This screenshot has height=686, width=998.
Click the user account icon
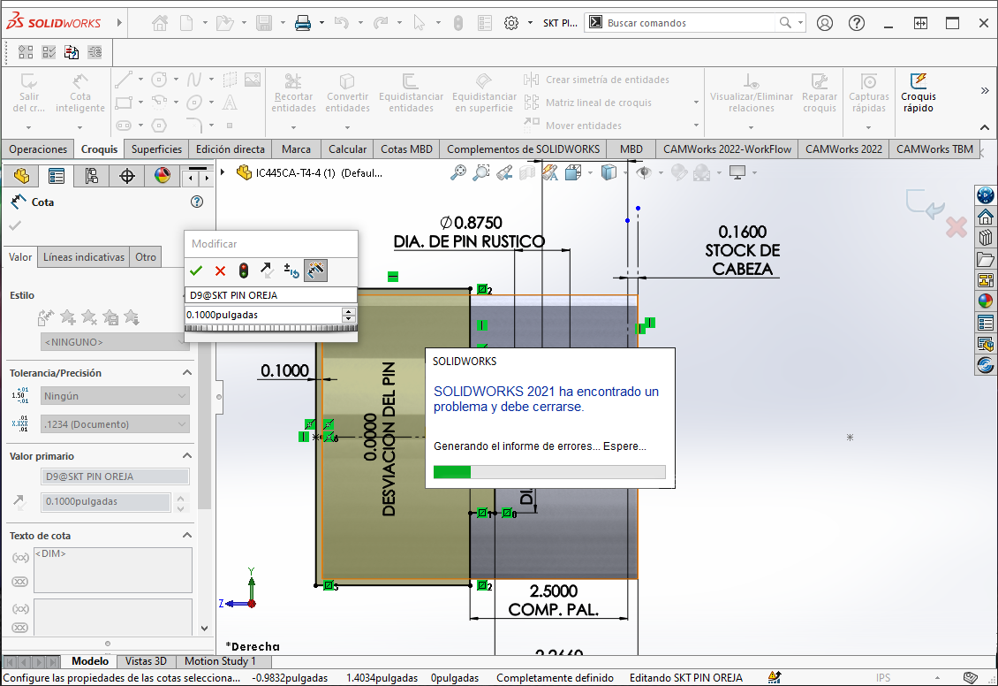click(825, 24)
